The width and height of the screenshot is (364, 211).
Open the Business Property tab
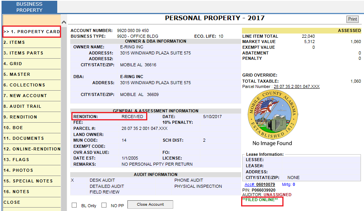[x=29, y=7]
